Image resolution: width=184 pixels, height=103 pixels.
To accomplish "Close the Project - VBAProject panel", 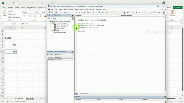I will (72, 15).
